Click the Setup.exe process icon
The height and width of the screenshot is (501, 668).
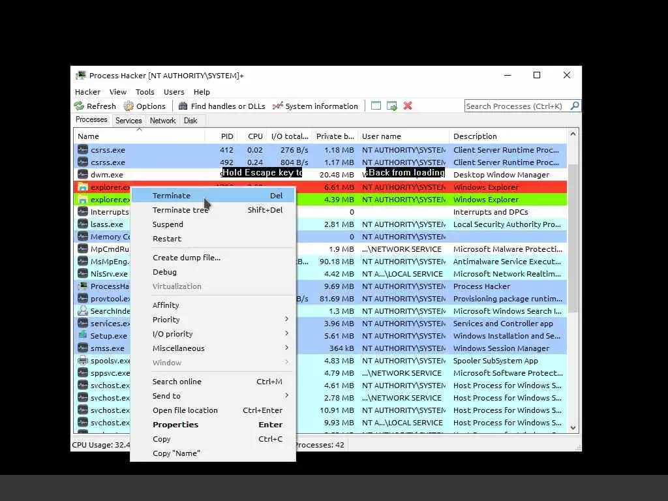83,336
